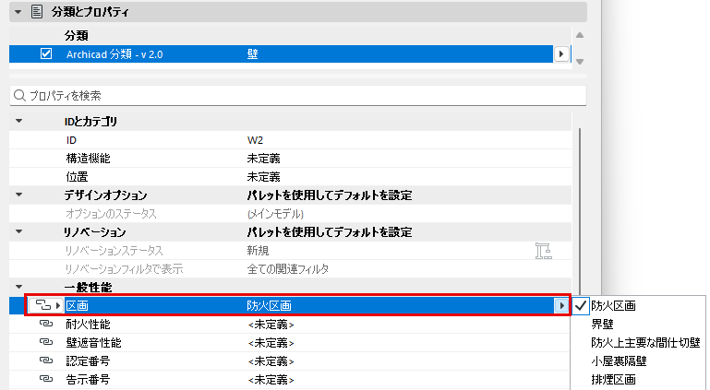Collapse the 一般性能 group
The width and height of the screenshot is (710, 390).
tap(19, 287)
